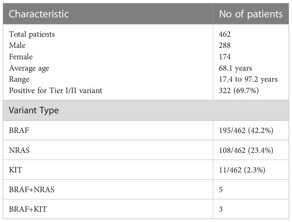
Task: Click the Variant Type section header
Action: (x=34, y=110)
